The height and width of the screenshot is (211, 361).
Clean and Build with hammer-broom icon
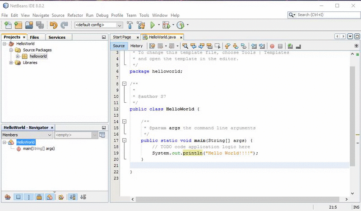[x=141, y=25]
